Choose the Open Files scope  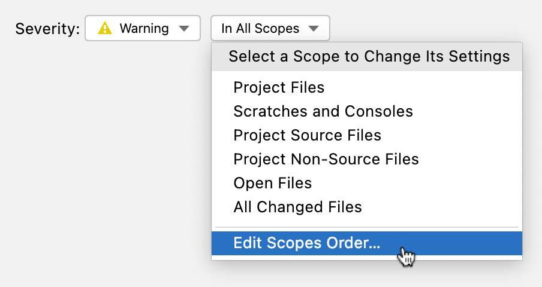273,183
